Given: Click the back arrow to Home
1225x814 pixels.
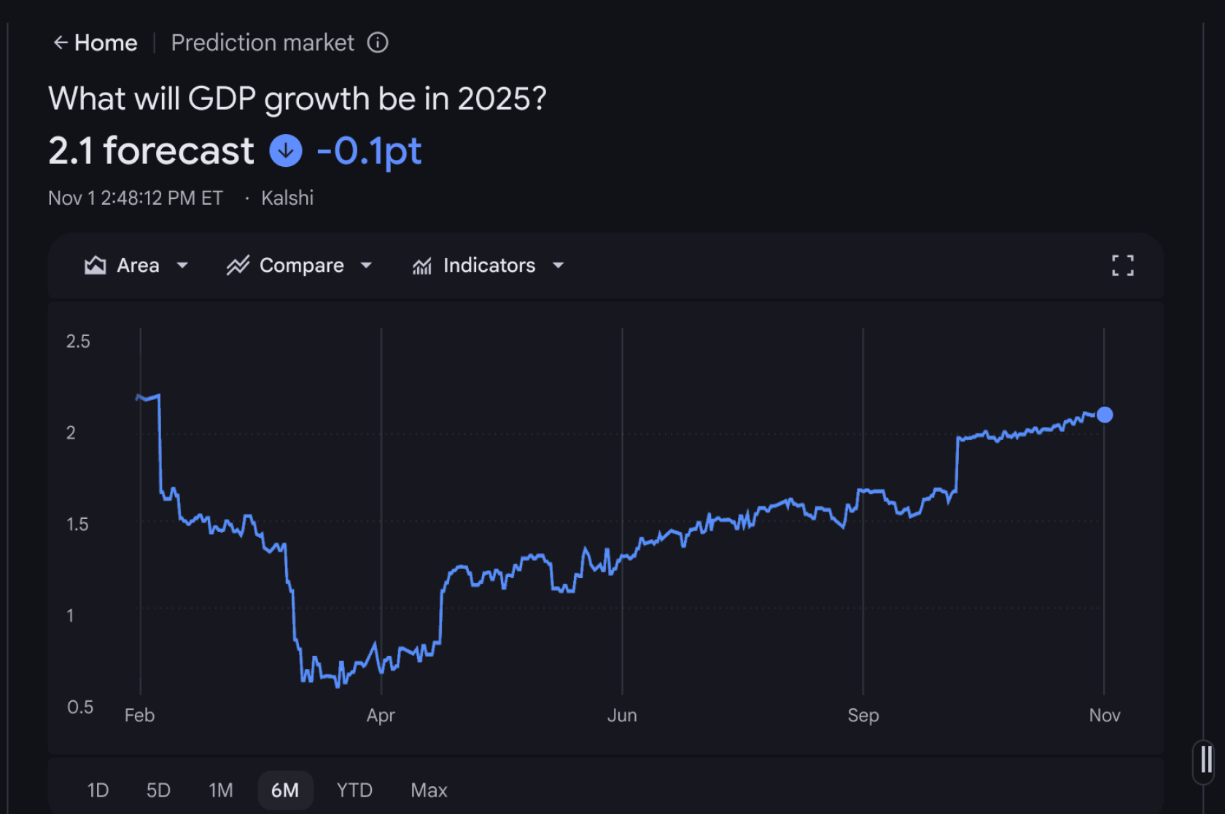Looking at the screenshot, I should point(61,42).
